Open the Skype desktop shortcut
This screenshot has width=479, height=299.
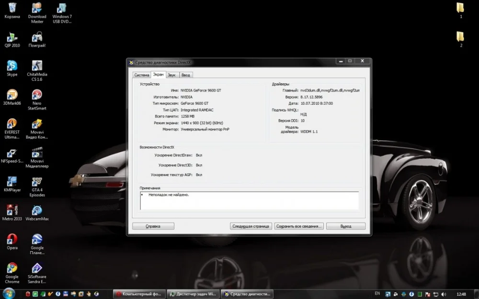click(12, 66)
